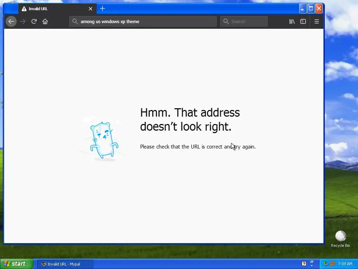Close the Invalid URL tab
The width and height of the screenshot is (358, 269).
click(91, 9)
